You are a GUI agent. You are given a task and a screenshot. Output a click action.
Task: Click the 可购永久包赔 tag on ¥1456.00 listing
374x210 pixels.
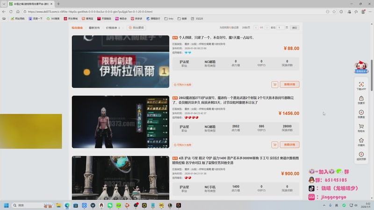click(182, 145)
